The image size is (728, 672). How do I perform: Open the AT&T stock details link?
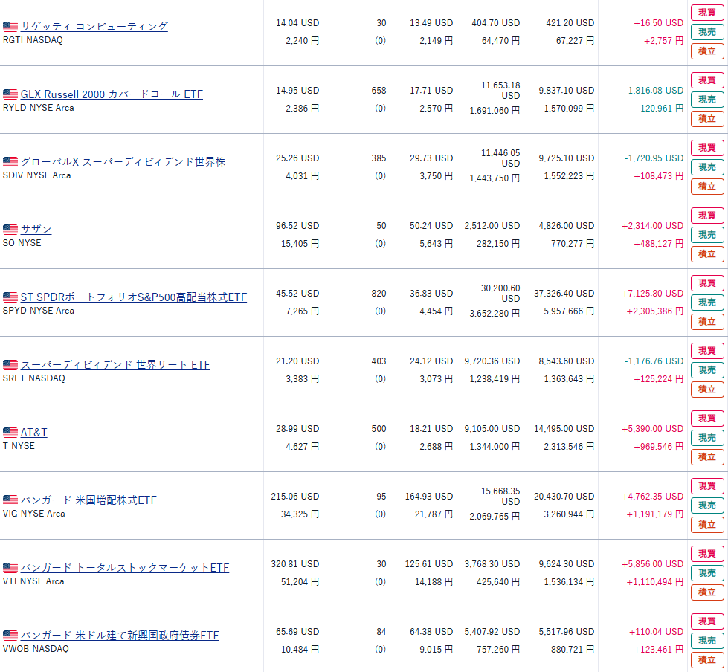(33, 433)
